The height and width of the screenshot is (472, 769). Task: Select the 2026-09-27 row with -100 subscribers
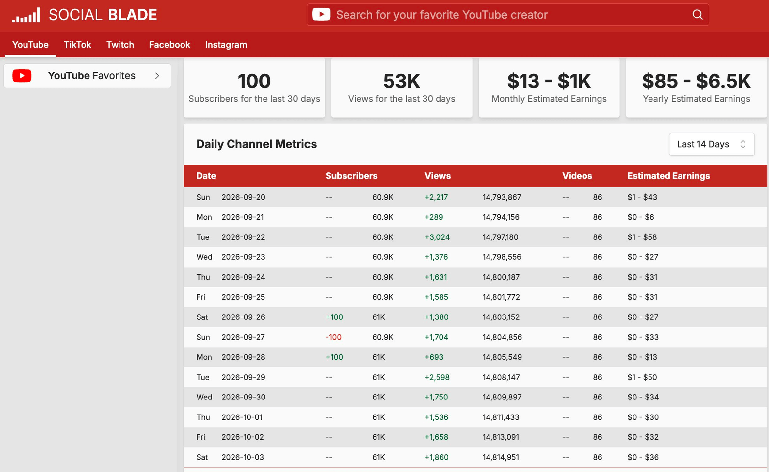coord(475,337)
